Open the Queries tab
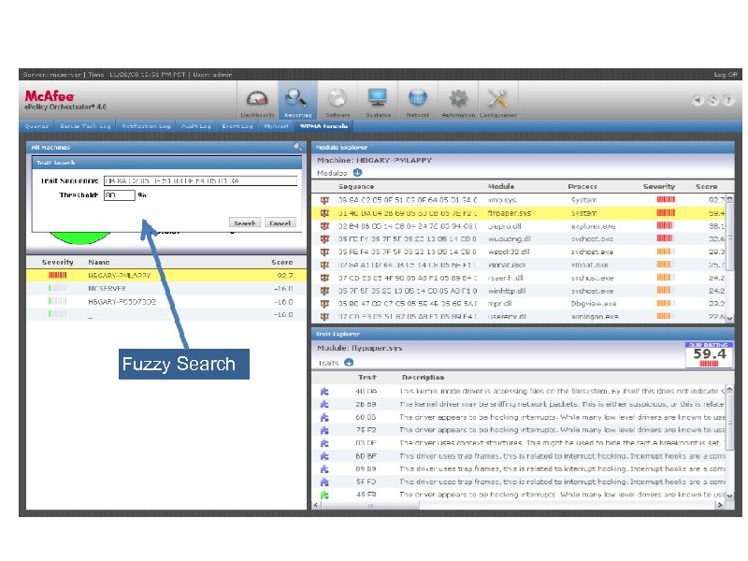This screenshot has width=748, height=561. [36, 126]
